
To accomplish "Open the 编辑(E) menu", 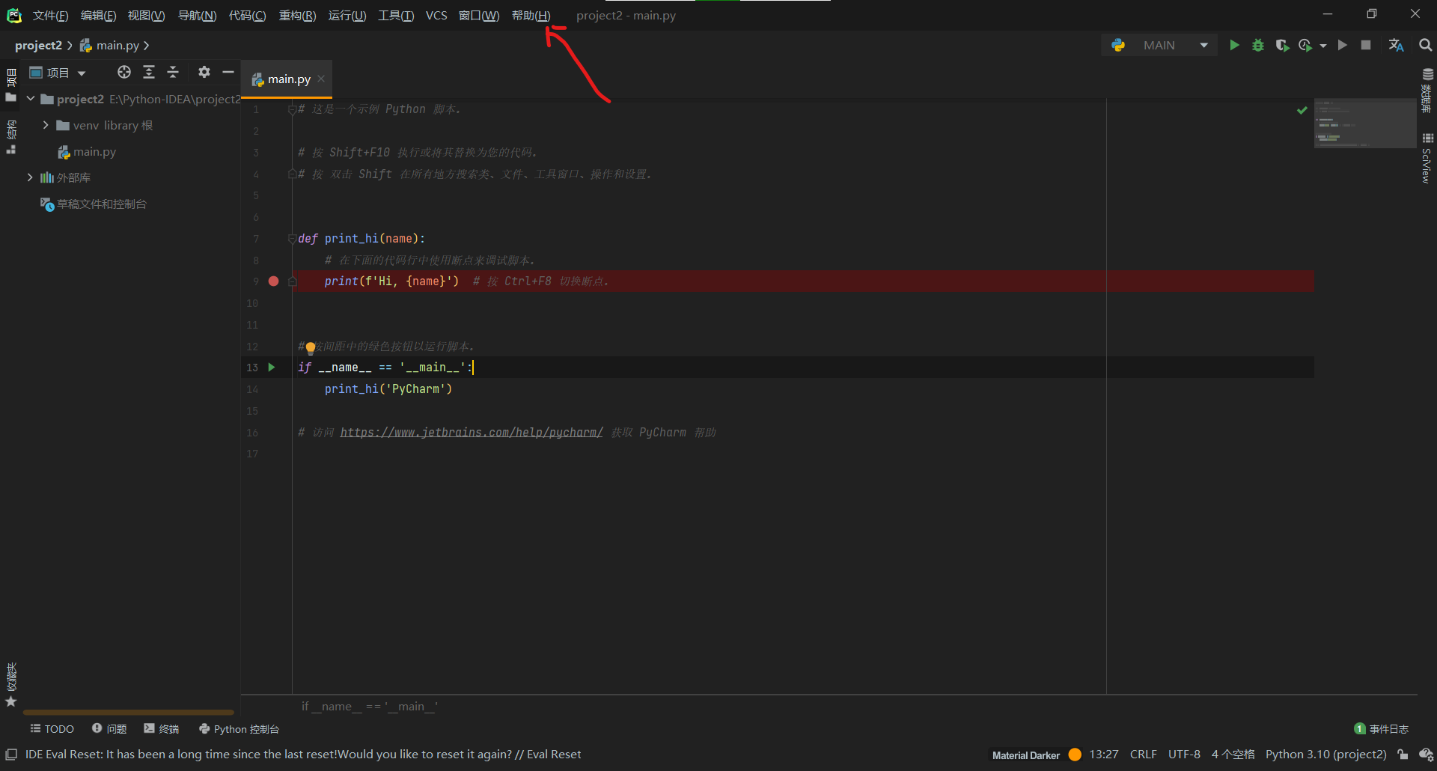I will pyautogui.click(x=98, y=16).
